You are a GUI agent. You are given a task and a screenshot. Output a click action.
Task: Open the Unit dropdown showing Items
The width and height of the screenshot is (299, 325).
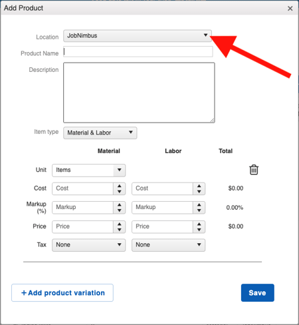89,170
